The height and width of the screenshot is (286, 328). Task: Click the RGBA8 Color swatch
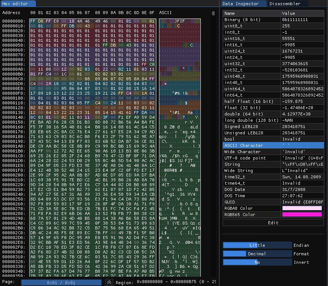click(x=302, y=208)
